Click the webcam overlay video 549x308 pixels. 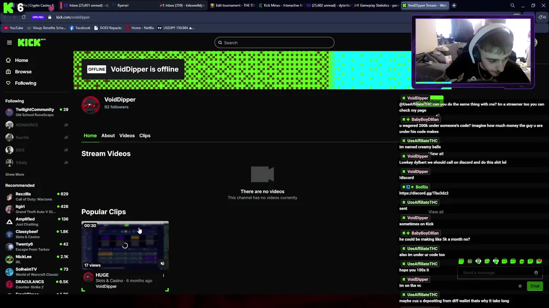(x=473, y=52)
